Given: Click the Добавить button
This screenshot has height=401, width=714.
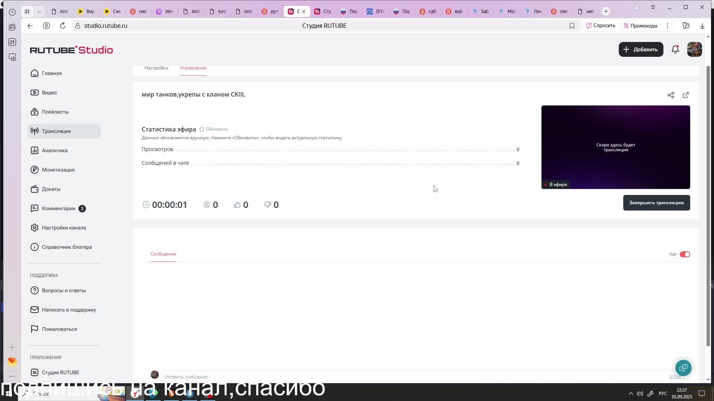Looking at the screenshot, I should click(x=640, y=49).
